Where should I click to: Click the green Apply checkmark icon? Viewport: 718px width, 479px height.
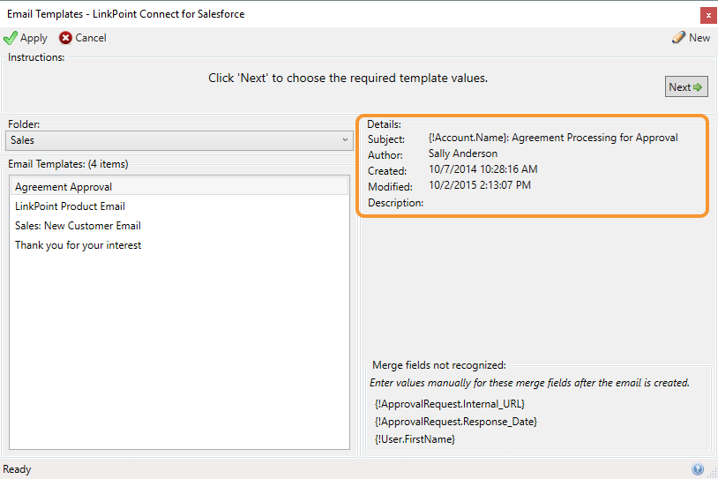(10, 38)
